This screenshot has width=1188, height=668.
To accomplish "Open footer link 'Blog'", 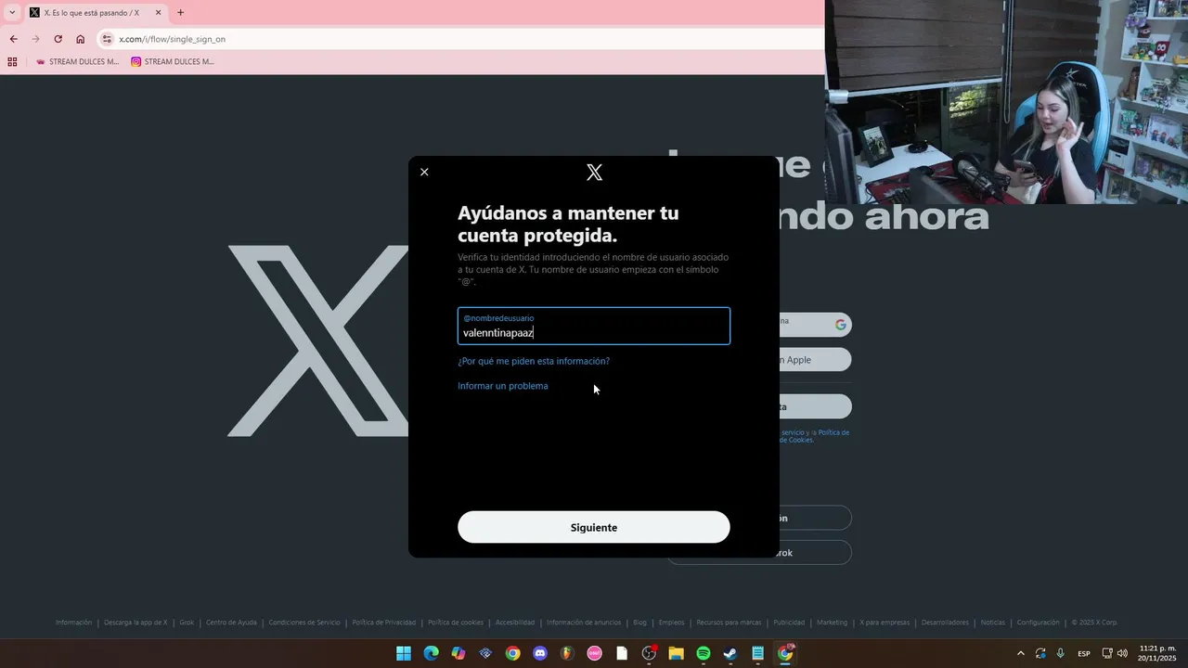I will click(639, 623).
